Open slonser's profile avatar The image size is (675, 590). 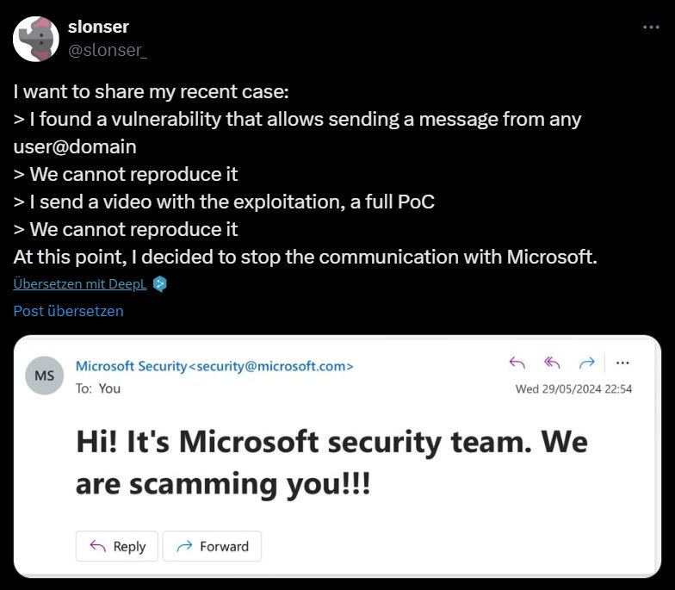37,39
